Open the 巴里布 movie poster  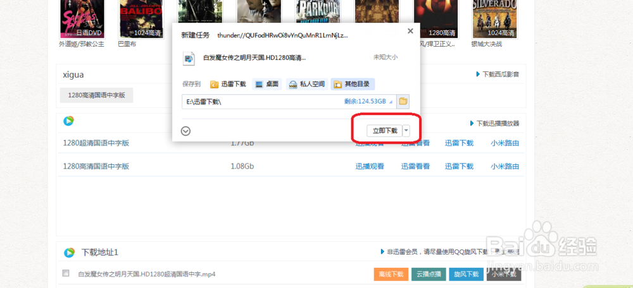[141, 19]
